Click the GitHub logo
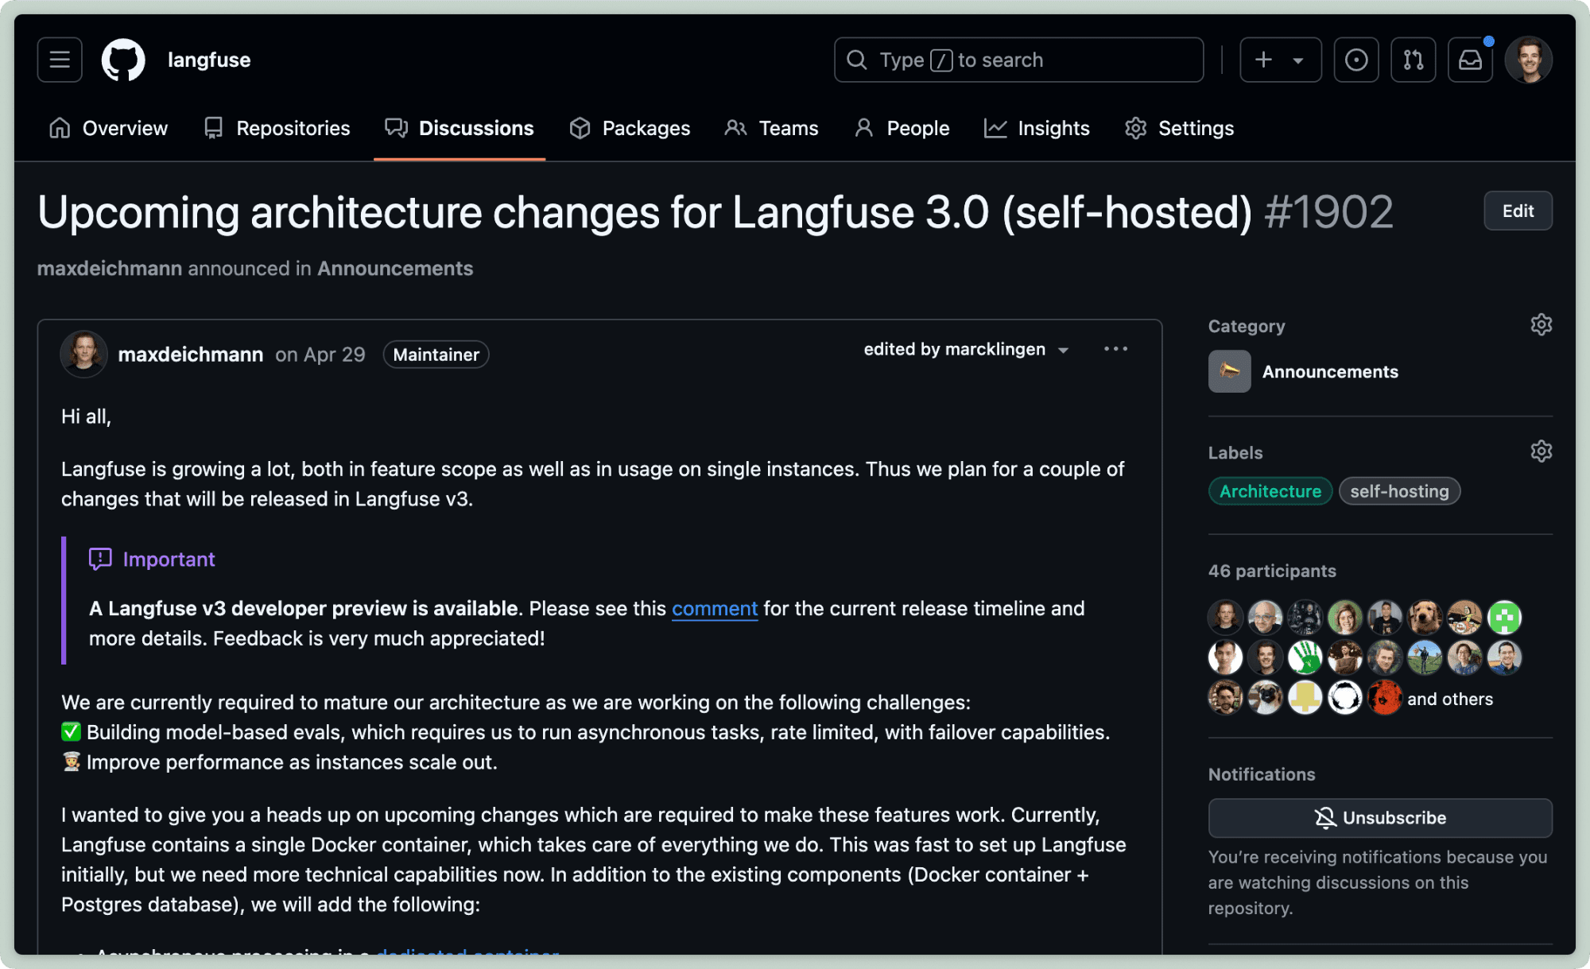 point(123,59)
